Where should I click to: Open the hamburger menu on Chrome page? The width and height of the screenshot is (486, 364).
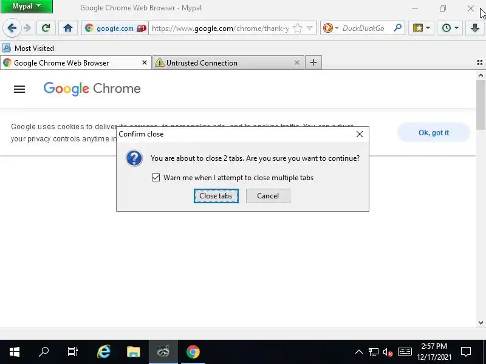click(x=19, y=89)
